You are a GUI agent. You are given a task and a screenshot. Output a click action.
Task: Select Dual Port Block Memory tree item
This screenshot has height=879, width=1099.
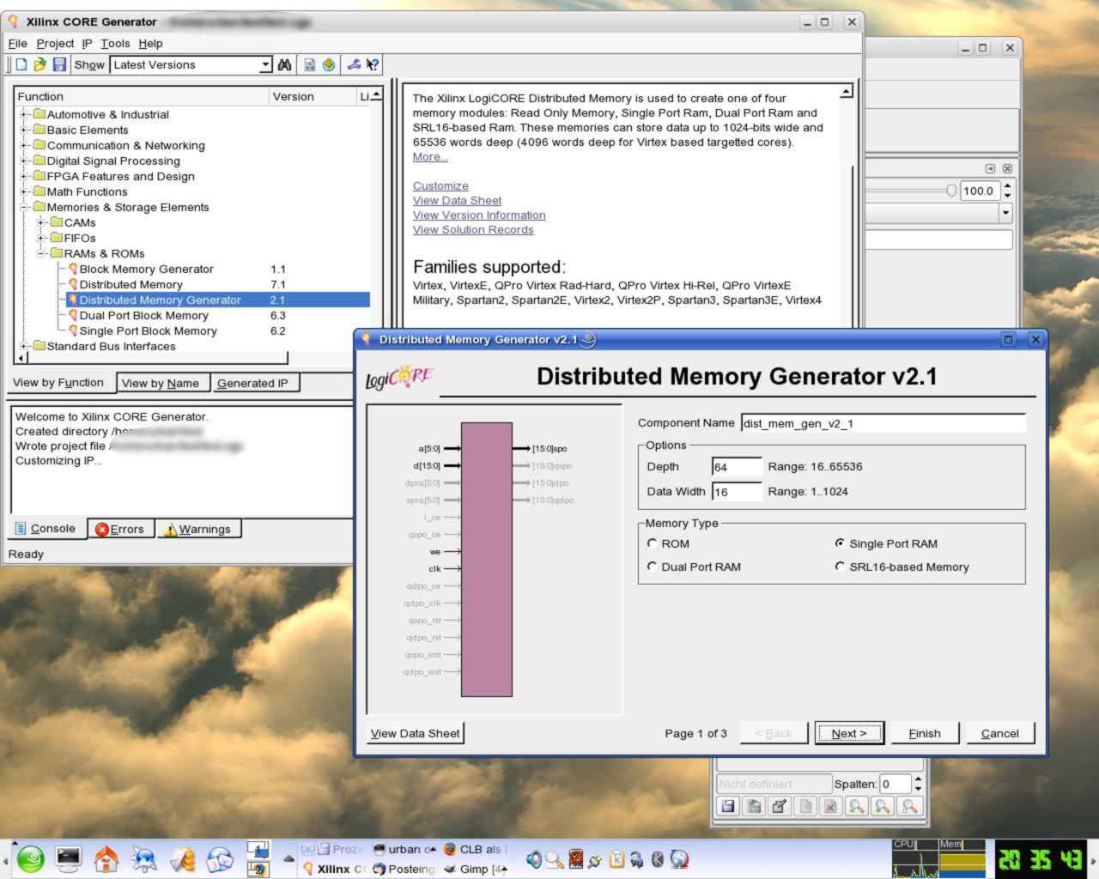[143, 315]
